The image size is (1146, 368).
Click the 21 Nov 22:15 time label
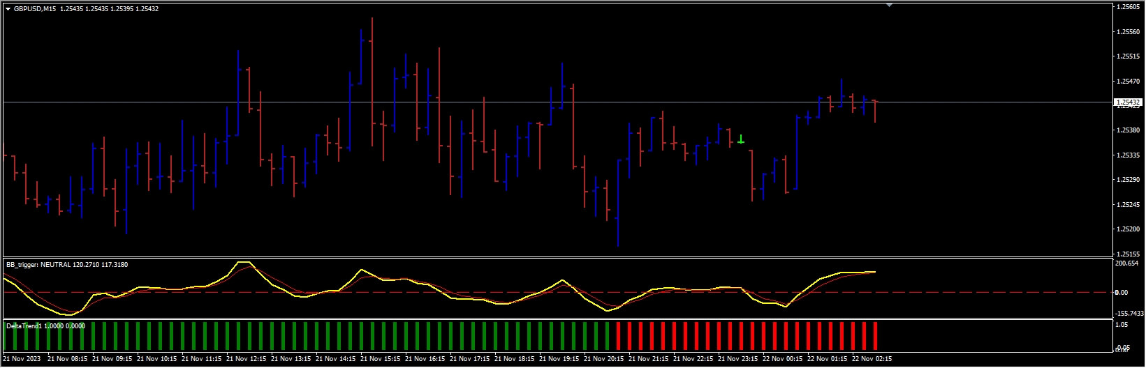click(693, 360)
